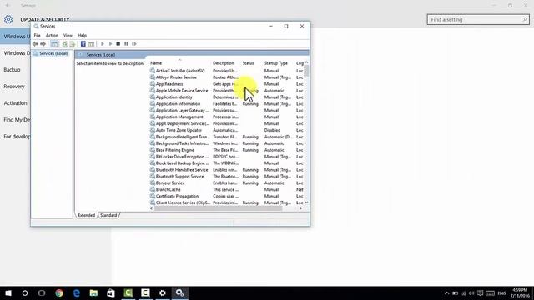This screenshot has width=534, height=300.
Task: Open the Help menu in Services
Action: pyautogui.click(x=82, y=35)
